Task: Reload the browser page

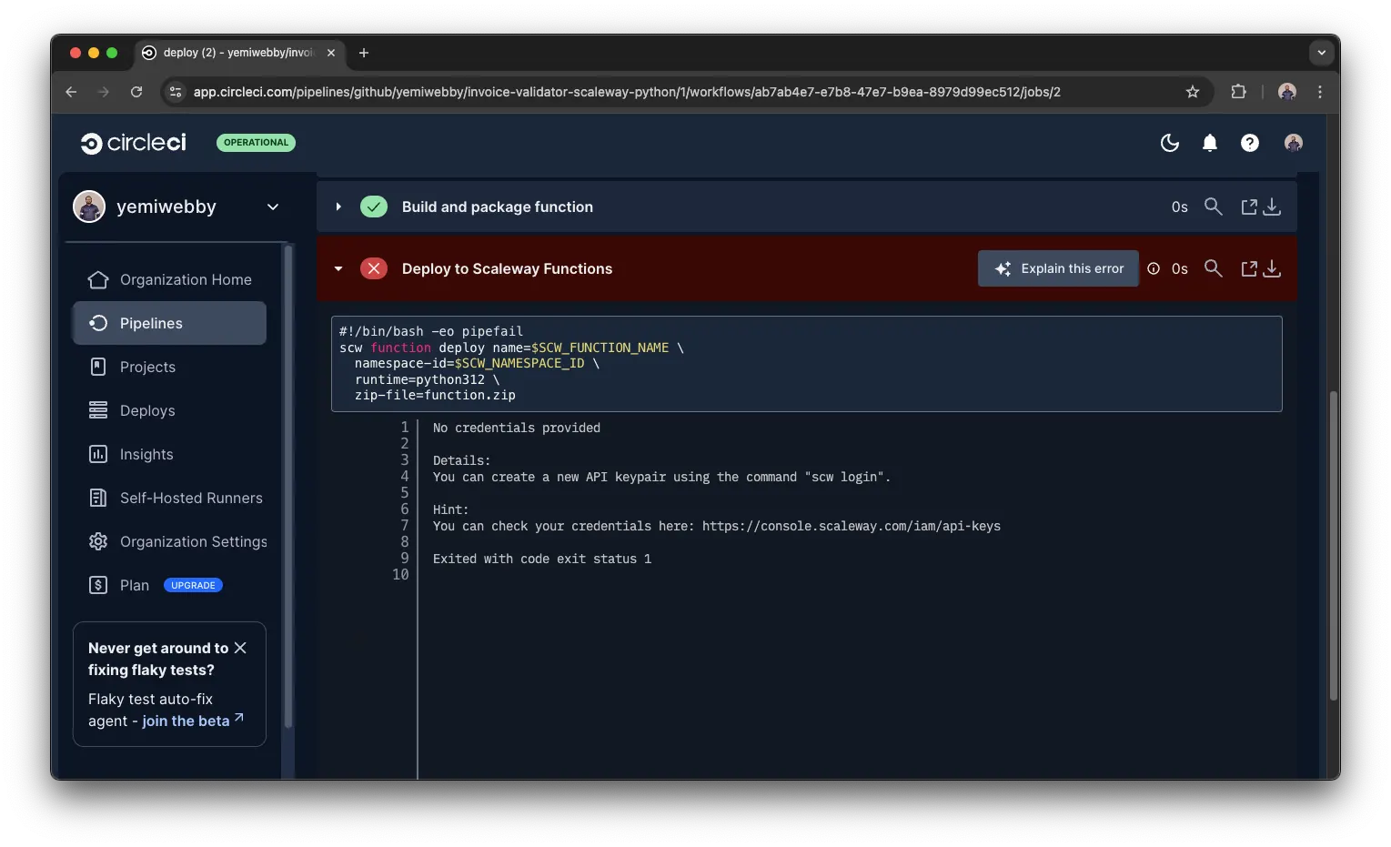Action: tap(136, 92)
